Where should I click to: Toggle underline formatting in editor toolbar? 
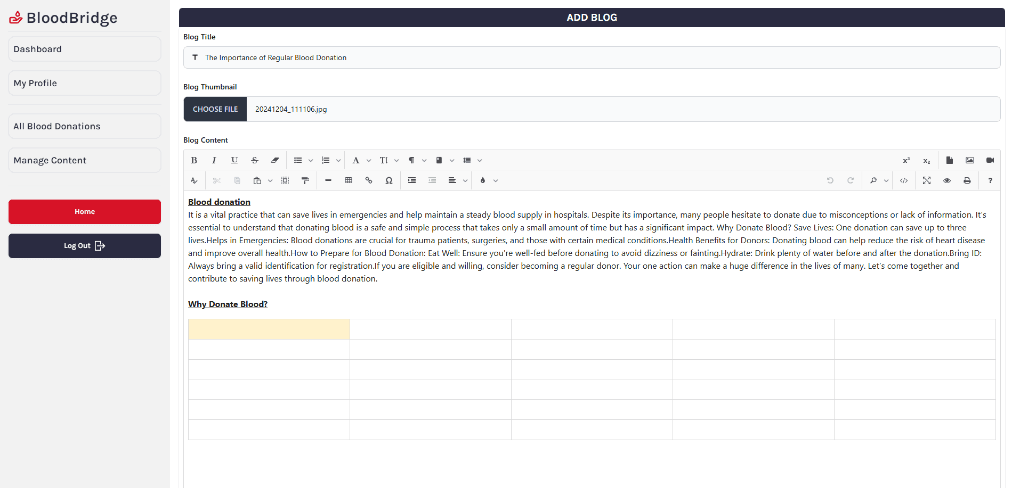[234, 160]
